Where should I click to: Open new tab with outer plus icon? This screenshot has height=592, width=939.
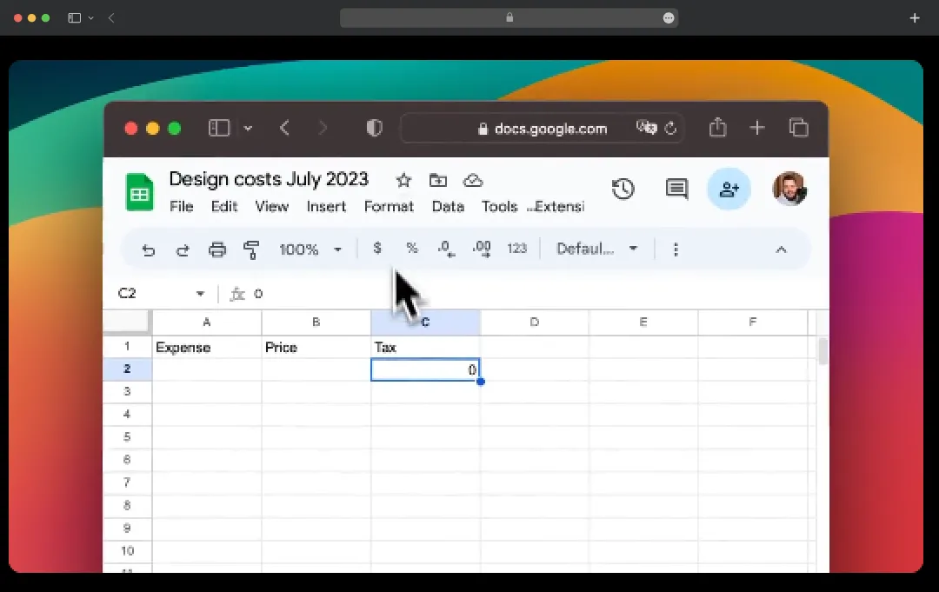click(x=915, y=18)
